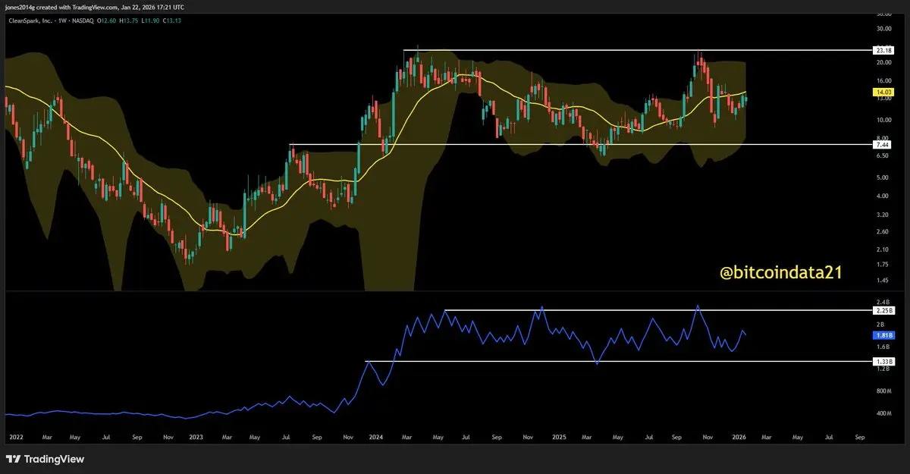Click the white horizontal line at 2.25B
The height and width of the screenshot is (474, 910).
click(x=658, y=310)
